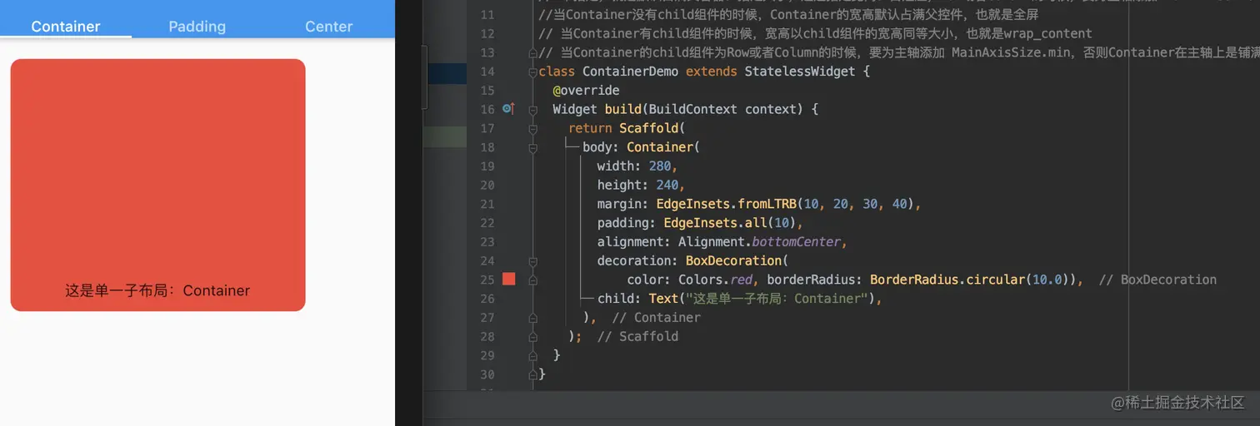Switch to the Container tab

click(66, 26)
